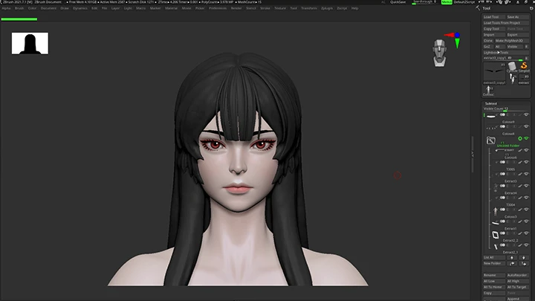Viewport: 535px width, 301px height.
Task: Click R button beside extract3_copy1 slider
Action: coord(526,59)
